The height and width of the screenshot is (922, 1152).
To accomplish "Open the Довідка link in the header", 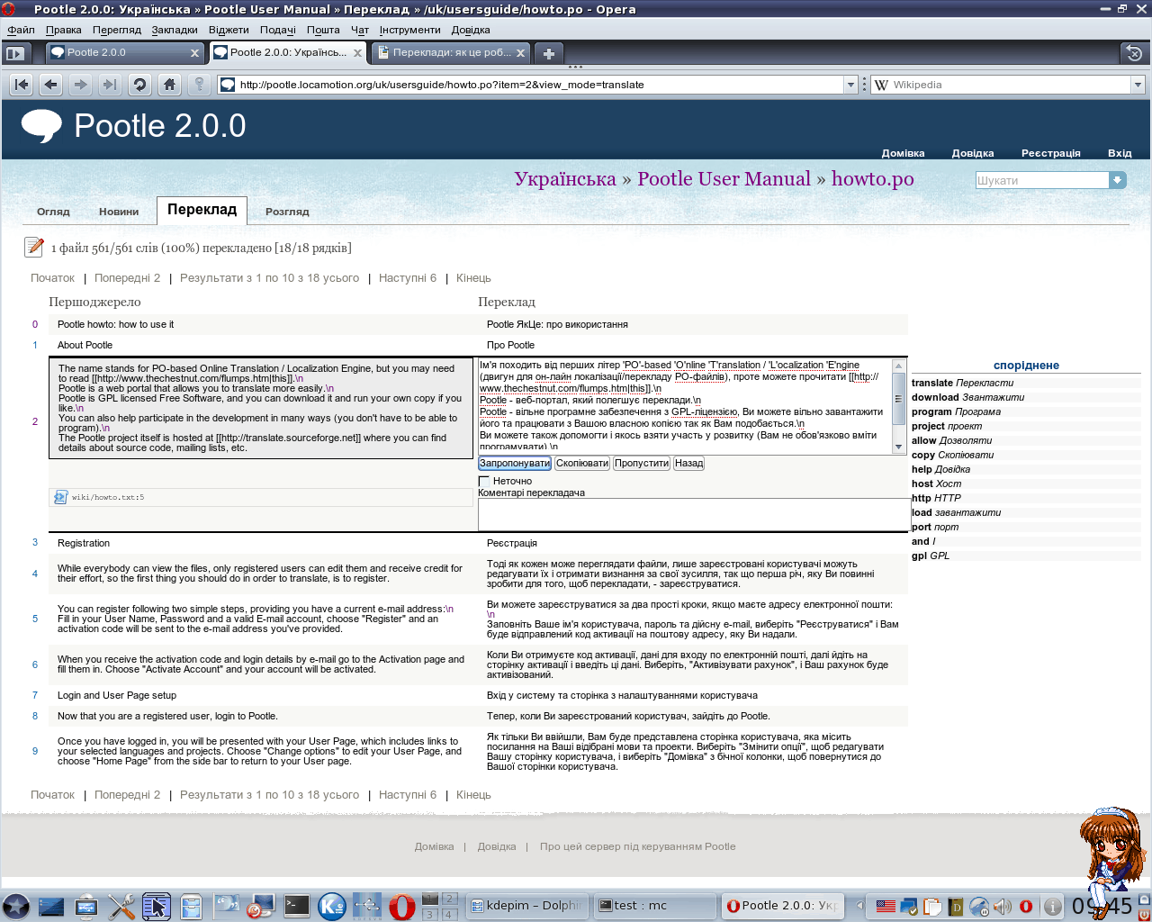I will tap(973, 153).
